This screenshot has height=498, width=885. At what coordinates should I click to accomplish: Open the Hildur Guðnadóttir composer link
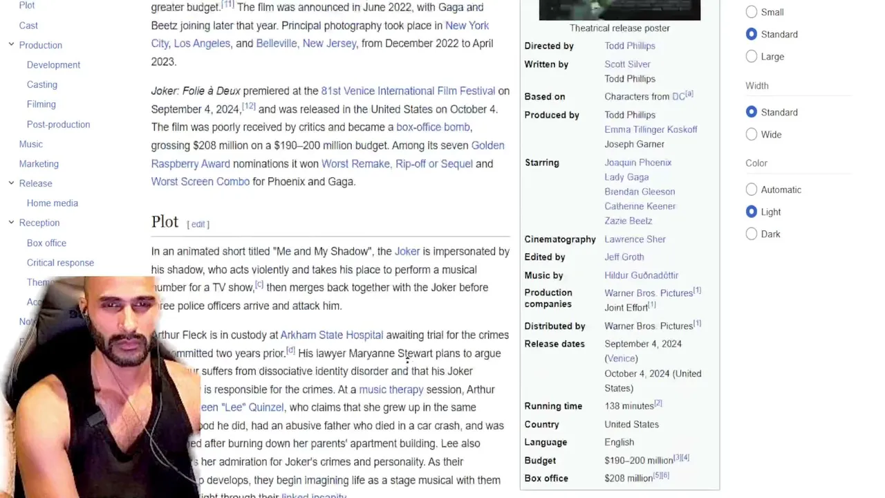coord(642,275)
